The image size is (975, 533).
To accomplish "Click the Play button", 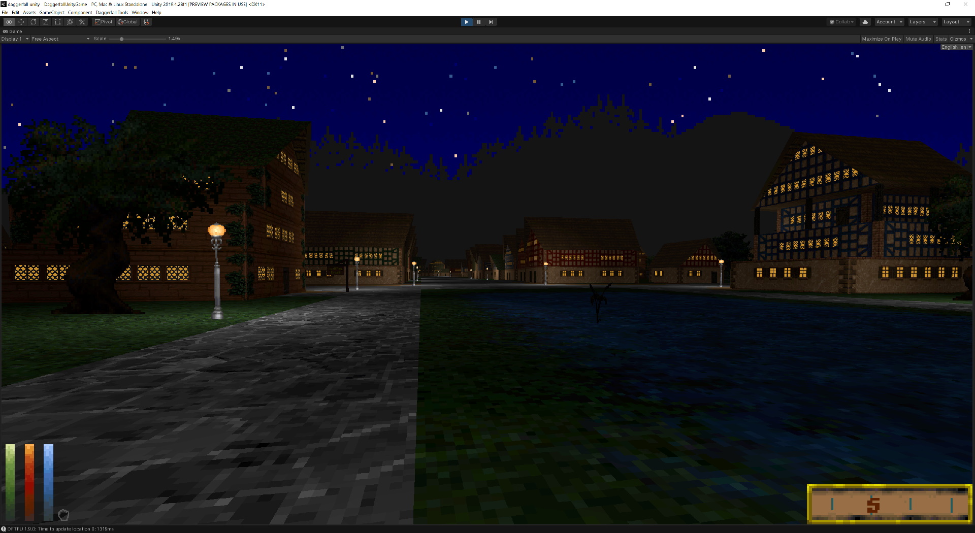I will (x=466, y=22).
